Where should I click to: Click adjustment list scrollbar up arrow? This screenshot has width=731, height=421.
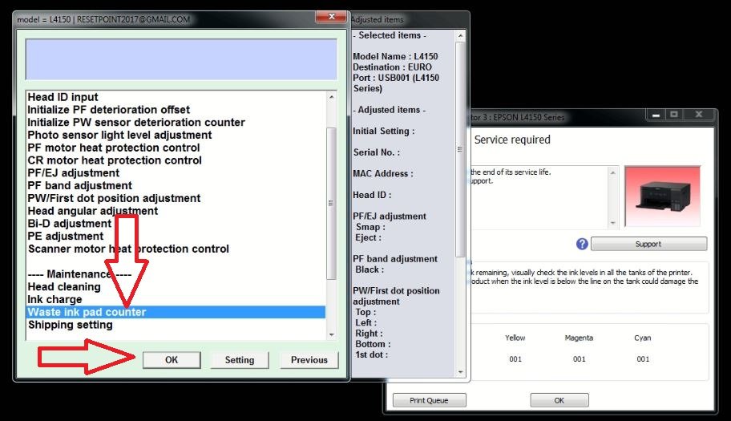click(x=332, y=97)
